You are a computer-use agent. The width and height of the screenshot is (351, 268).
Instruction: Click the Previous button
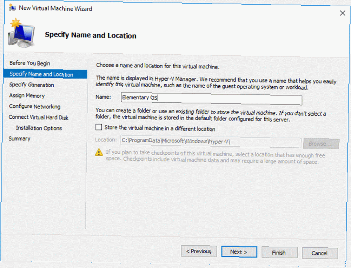tap(199, 252)
